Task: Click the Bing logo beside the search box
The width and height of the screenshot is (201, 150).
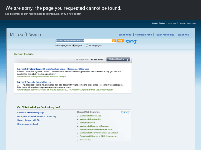Action: pos(131,41)
